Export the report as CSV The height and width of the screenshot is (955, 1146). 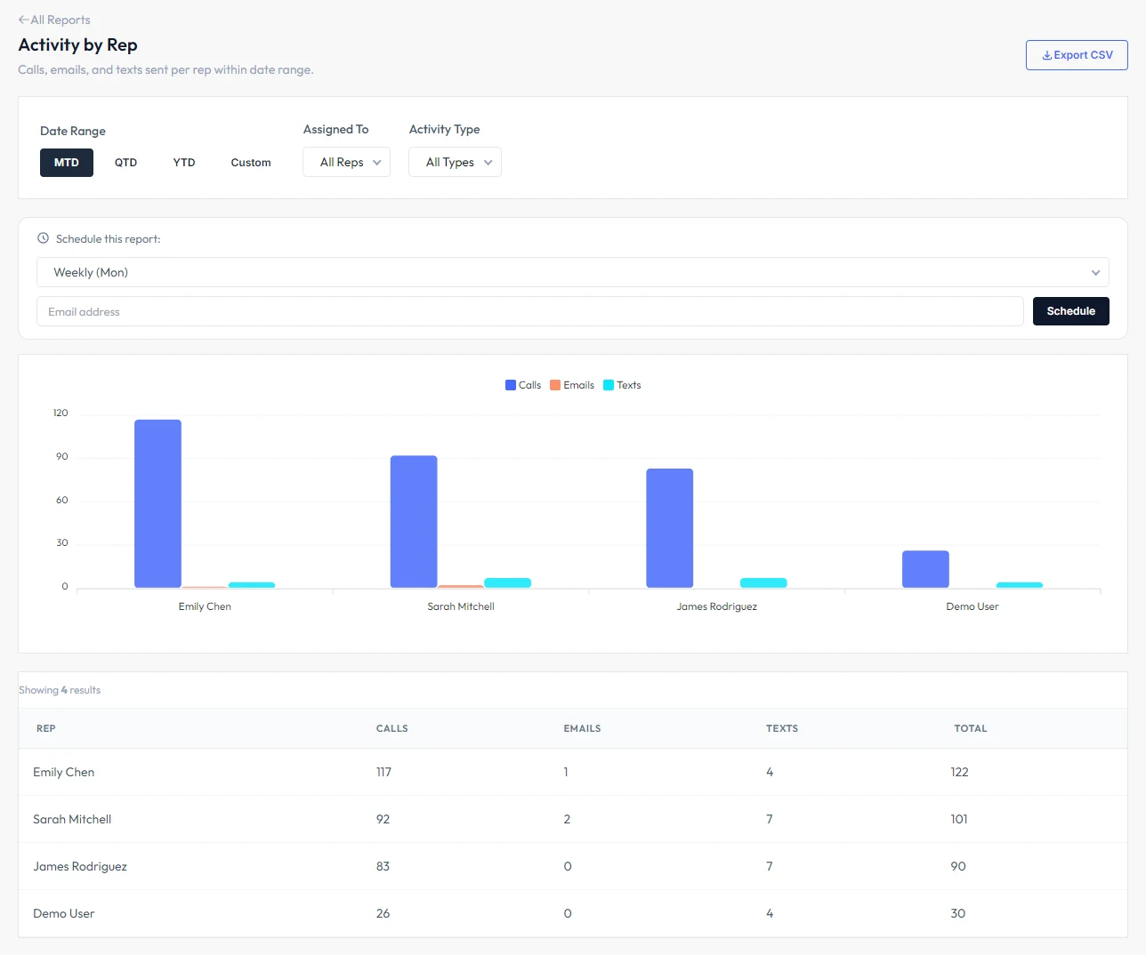1077,55
